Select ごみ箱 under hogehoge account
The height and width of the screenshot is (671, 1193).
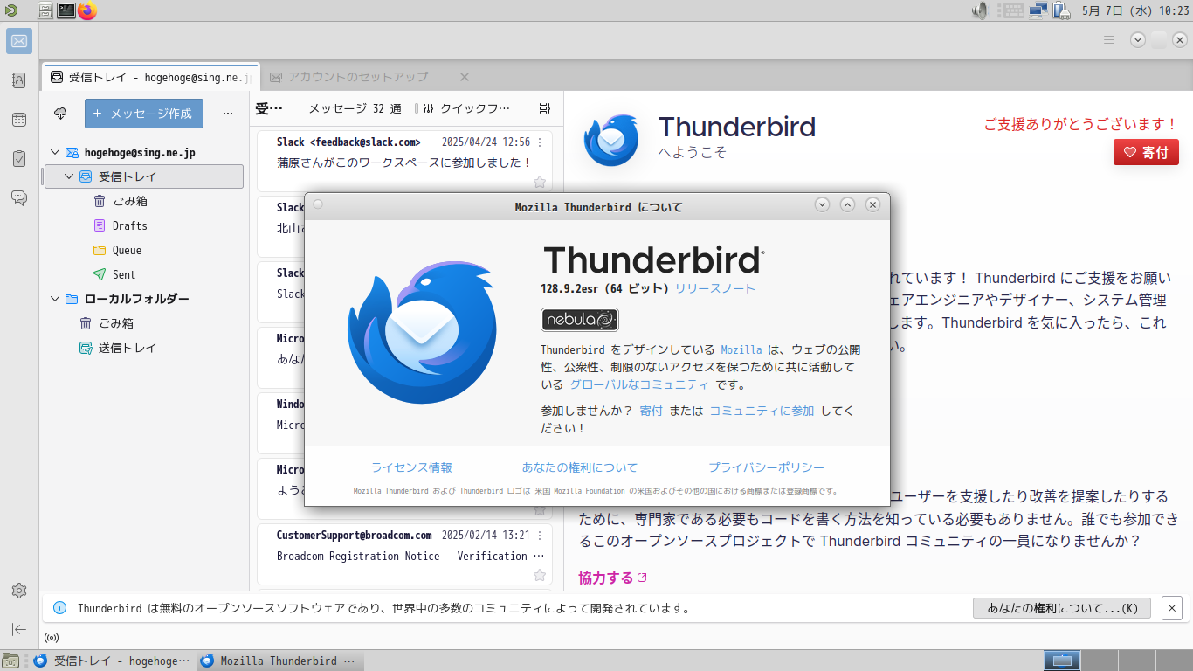[143, 201]
